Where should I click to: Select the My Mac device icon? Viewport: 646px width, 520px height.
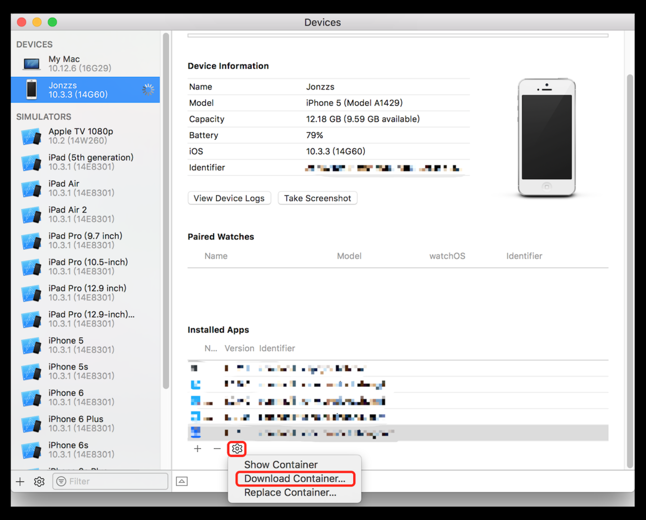(31, 63)
